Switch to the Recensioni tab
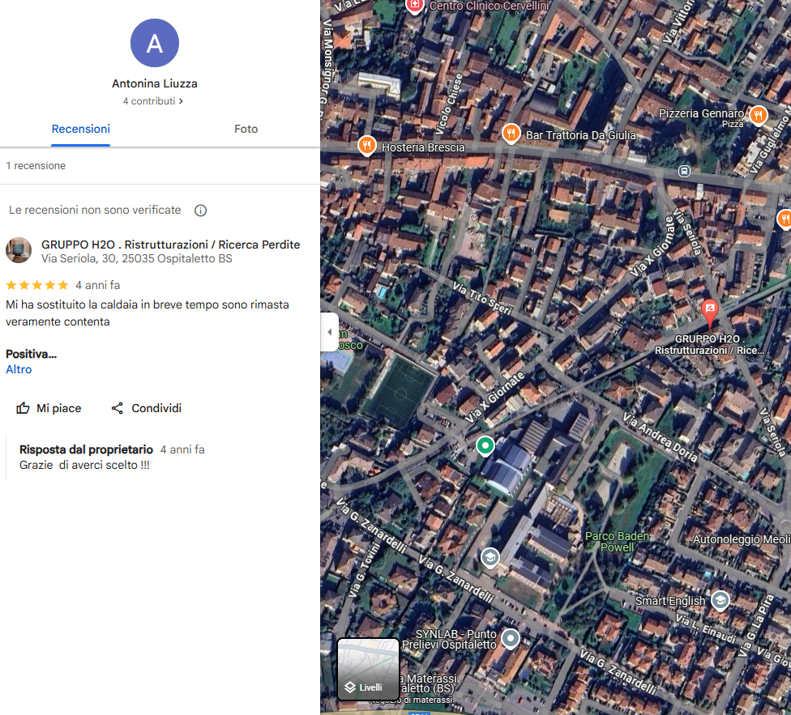The width and height of the screenshot is (791, 715). click(81, 129)
